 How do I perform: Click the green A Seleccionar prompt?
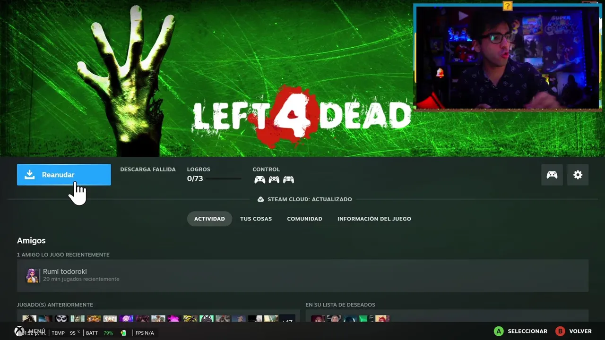(520, 331)
